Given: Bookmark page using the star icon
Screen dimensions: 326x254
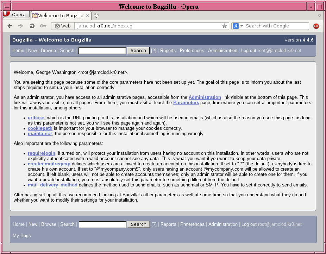Looking at the screenshot, I should coord(225,26).
